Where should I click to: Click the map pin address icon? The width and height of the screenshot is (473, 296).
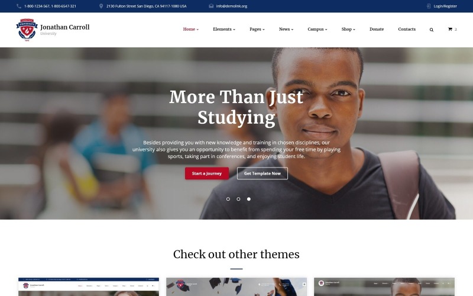101,6
